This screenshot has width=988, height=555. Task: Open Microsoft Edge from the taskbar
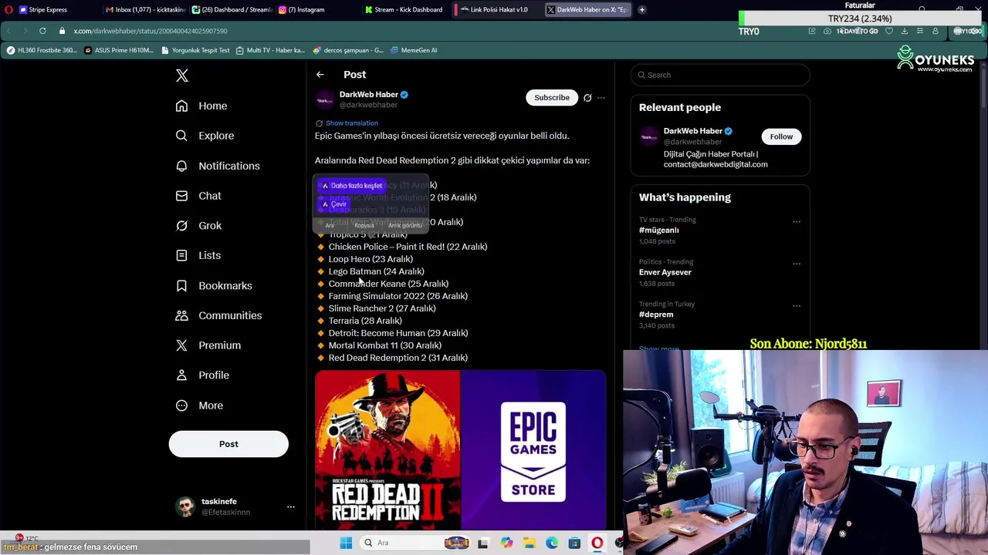[x=552, y=543]
